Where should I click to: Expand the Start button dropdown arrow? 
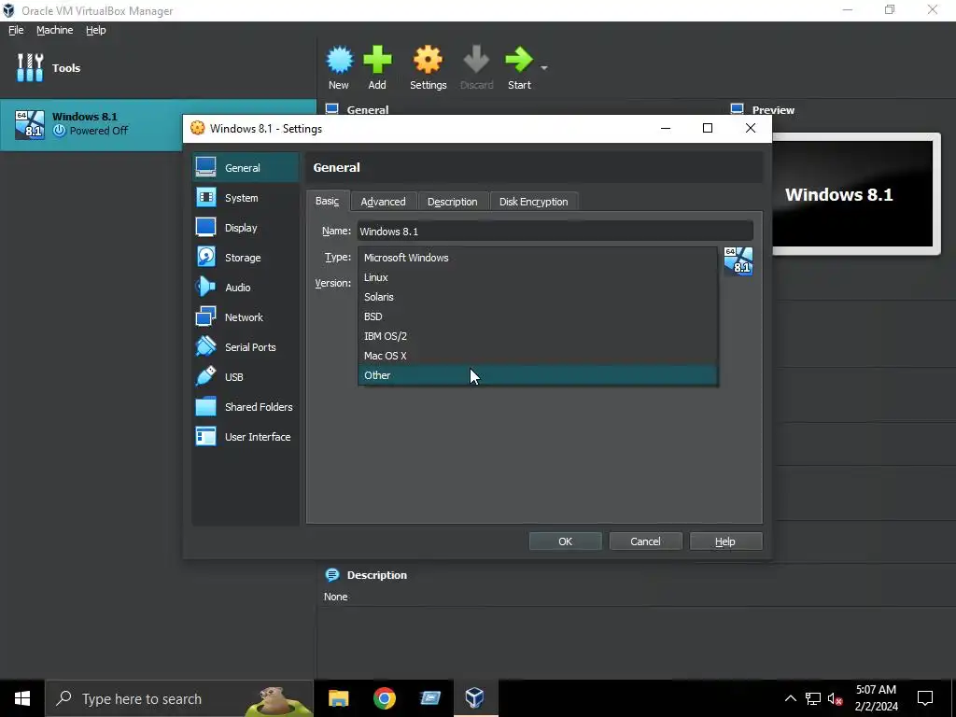tap(544, 67)
